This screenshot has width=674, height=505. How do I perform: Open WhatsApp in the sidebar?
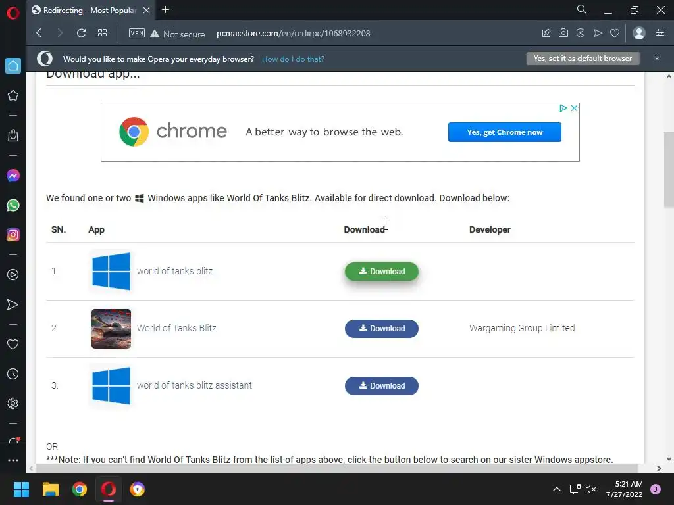tap(13, 205)
